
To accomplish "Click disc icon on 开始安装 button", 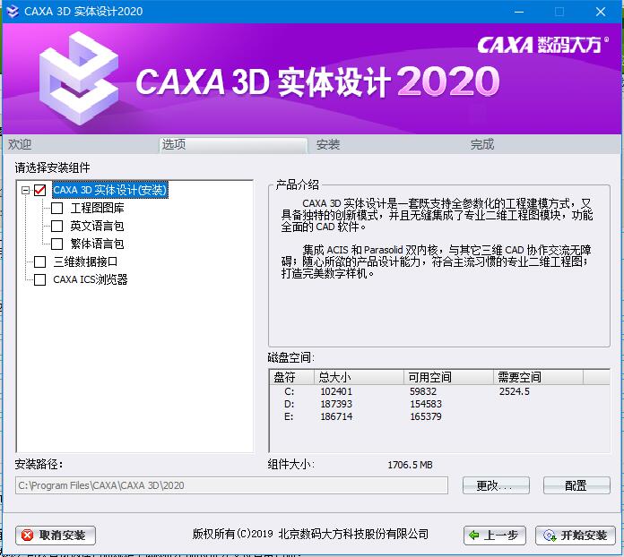I will tap(550, 536).
